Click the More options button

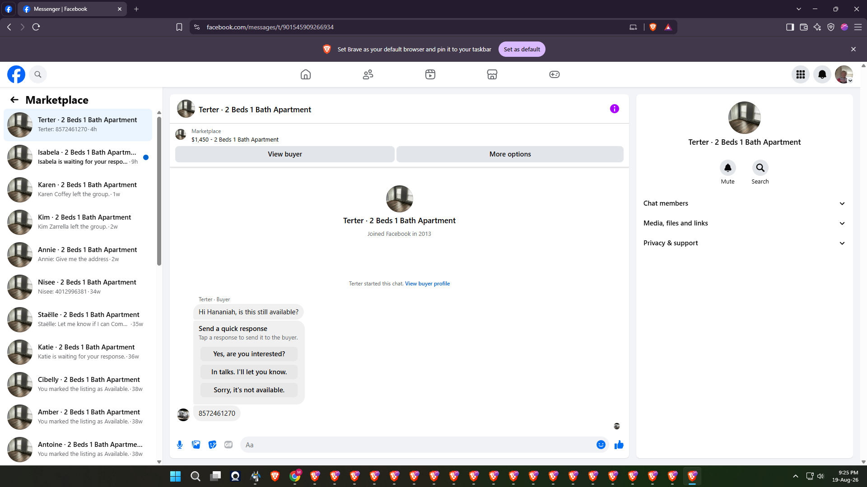coord(510,154)
